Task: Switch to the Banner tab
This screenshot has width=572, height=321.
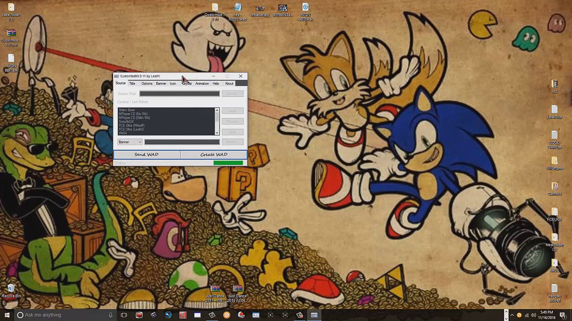Action: point(161,83)
